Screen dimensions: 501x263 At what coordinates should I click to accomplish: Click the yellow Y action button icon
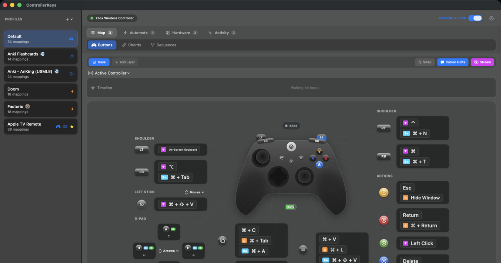(384, 192)
